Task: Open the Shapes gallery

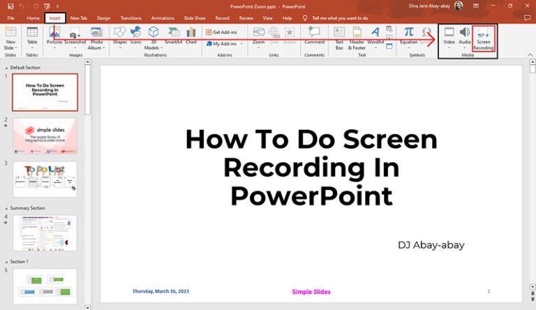Action: tap(119, 38)
